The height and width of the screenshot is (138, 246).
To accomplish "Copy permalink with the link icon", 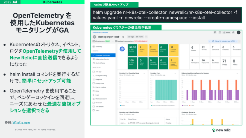I will [x=233, y=32].
